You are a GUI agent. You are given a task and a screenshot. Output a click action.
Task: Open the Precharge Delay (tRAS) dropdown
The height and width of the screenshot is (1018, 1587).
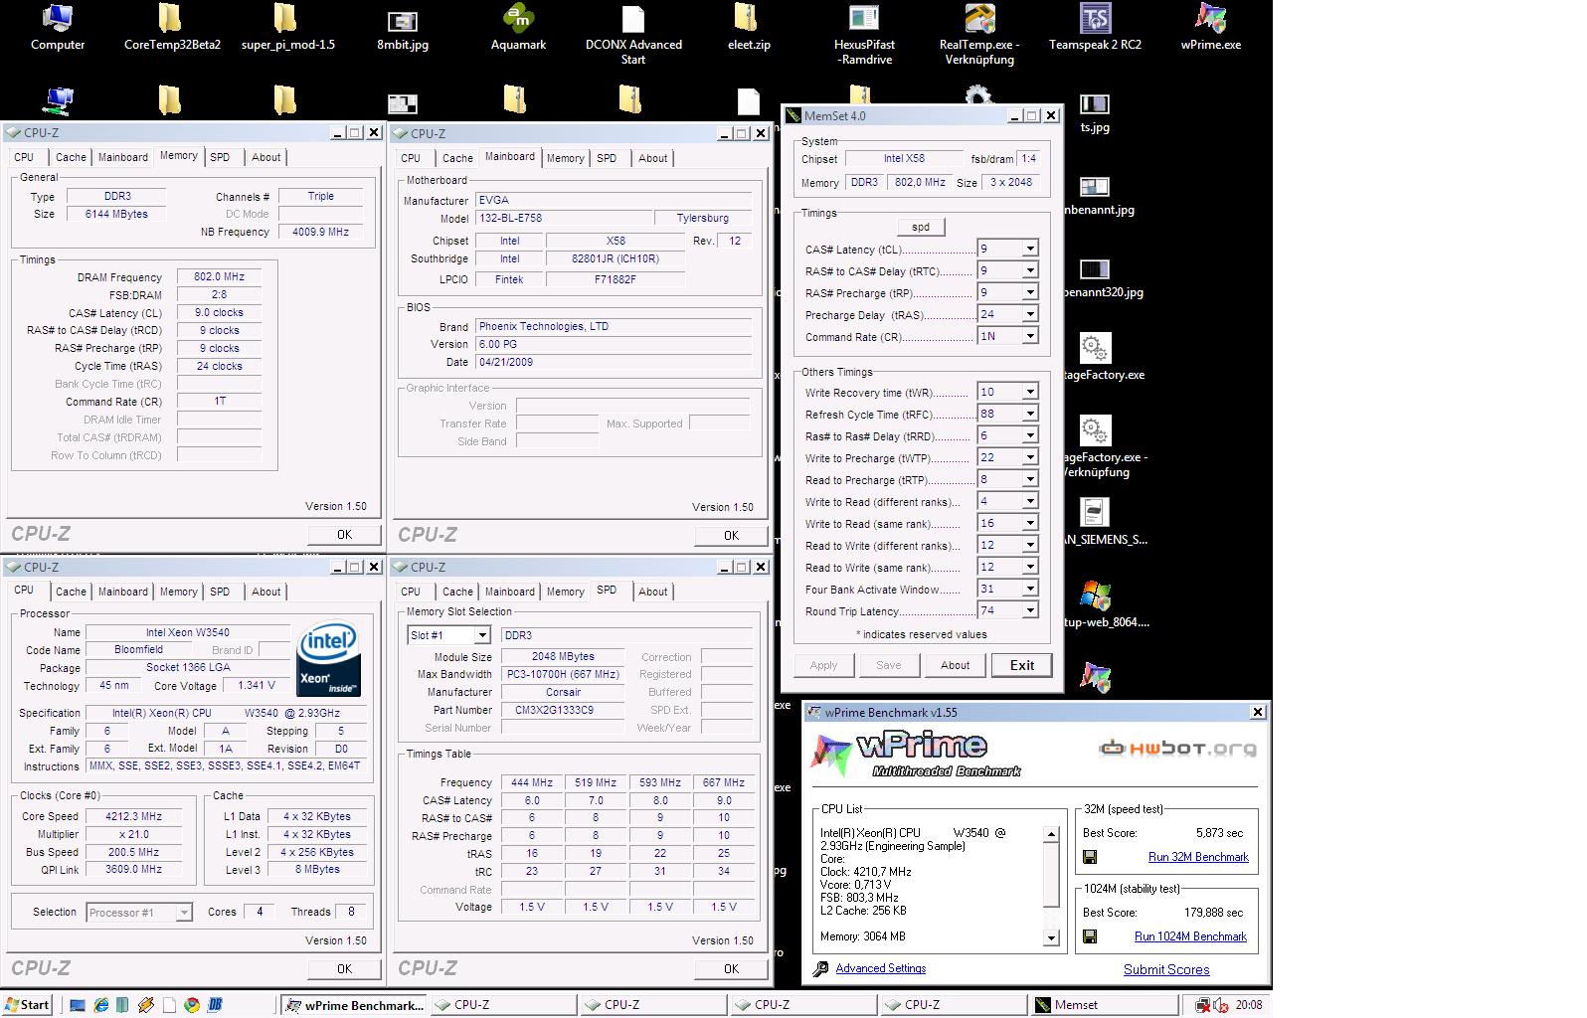(1030, 314)
